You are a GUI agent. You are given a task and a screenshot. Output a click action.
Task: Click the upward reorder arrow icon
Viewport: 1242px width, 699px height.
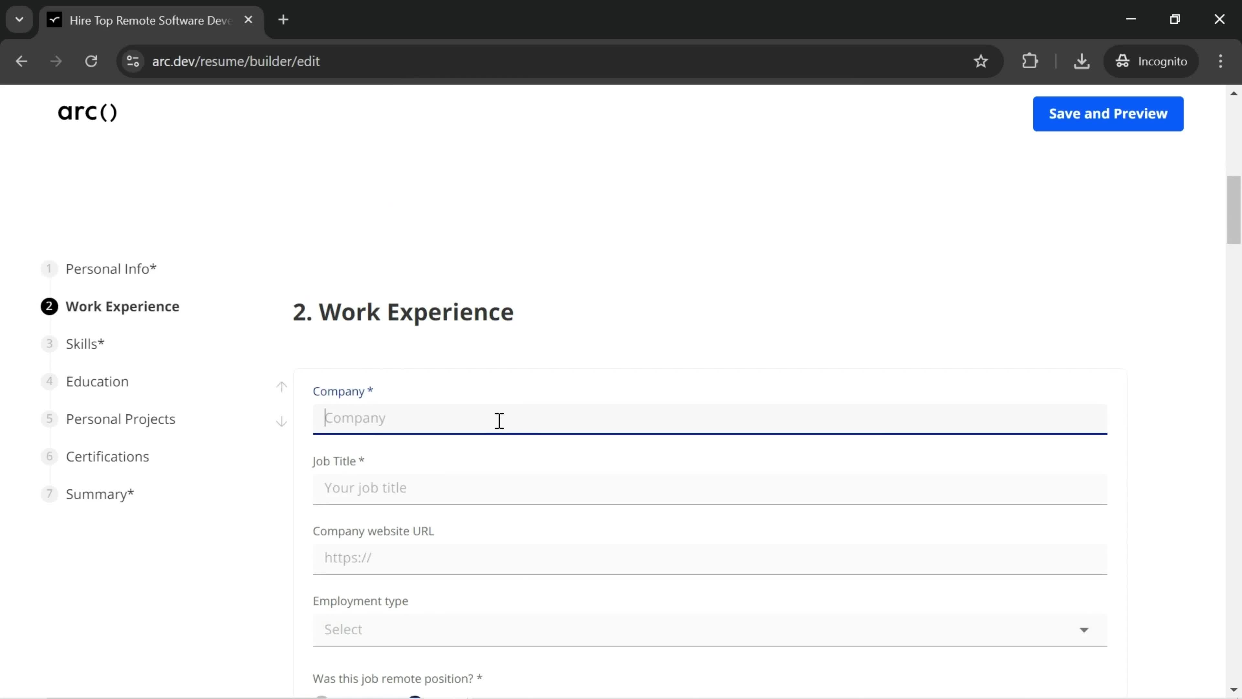point(281,387)
